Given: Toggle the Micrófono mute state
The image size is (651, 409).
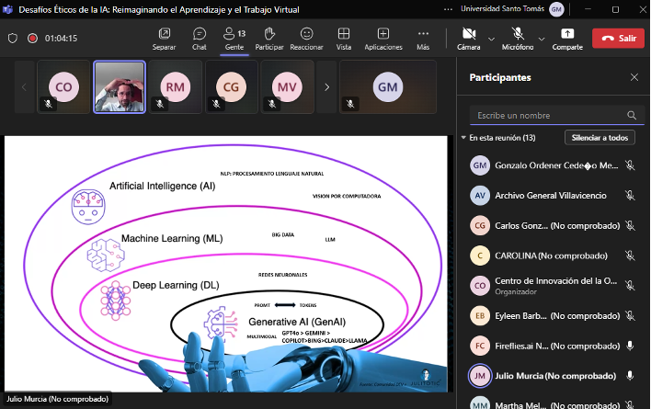Looking at the screenshot, I should tap(517, 38).
